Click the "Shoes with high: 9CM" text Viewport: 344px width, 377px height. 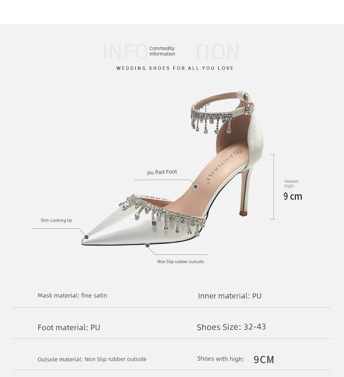point(236,359)
